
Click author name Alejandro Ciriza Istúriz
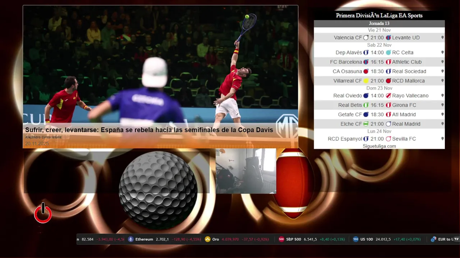(43, 137)
